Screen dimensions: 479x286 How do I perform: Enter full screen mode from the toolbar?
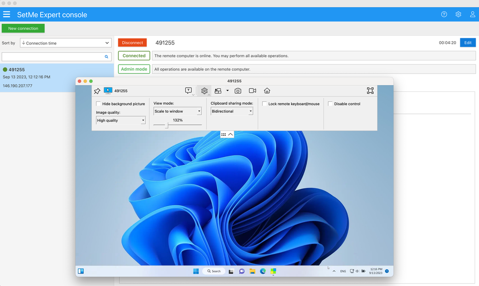coord(370,90)
